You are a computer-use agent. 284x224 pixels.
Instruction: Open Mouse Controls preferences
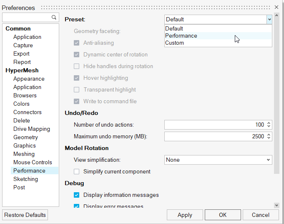point(33,162)
